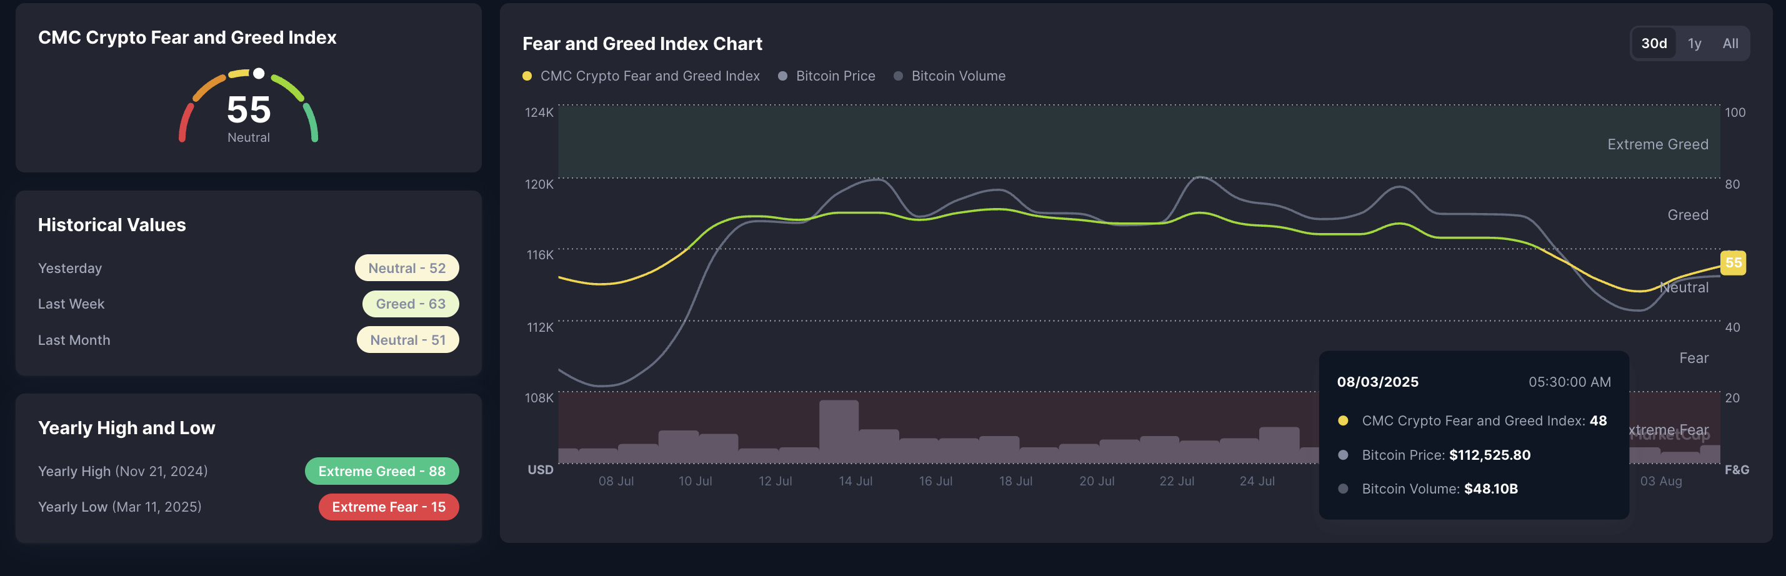Click tooltip Bitcoin Volume $48.10B value
Image resolution: width=1786 pixels, height=576 pixels.
(1490, 489)
